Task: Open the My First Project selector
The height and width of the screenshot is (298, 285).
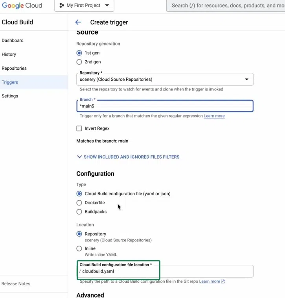Action: point(84,6)
